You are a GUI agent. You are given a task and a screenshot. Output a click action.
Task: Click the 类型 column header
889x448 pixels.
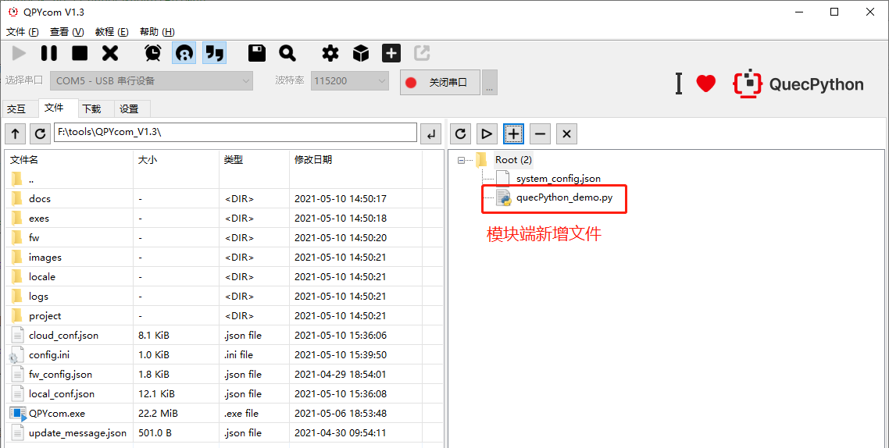coord(254,160)
